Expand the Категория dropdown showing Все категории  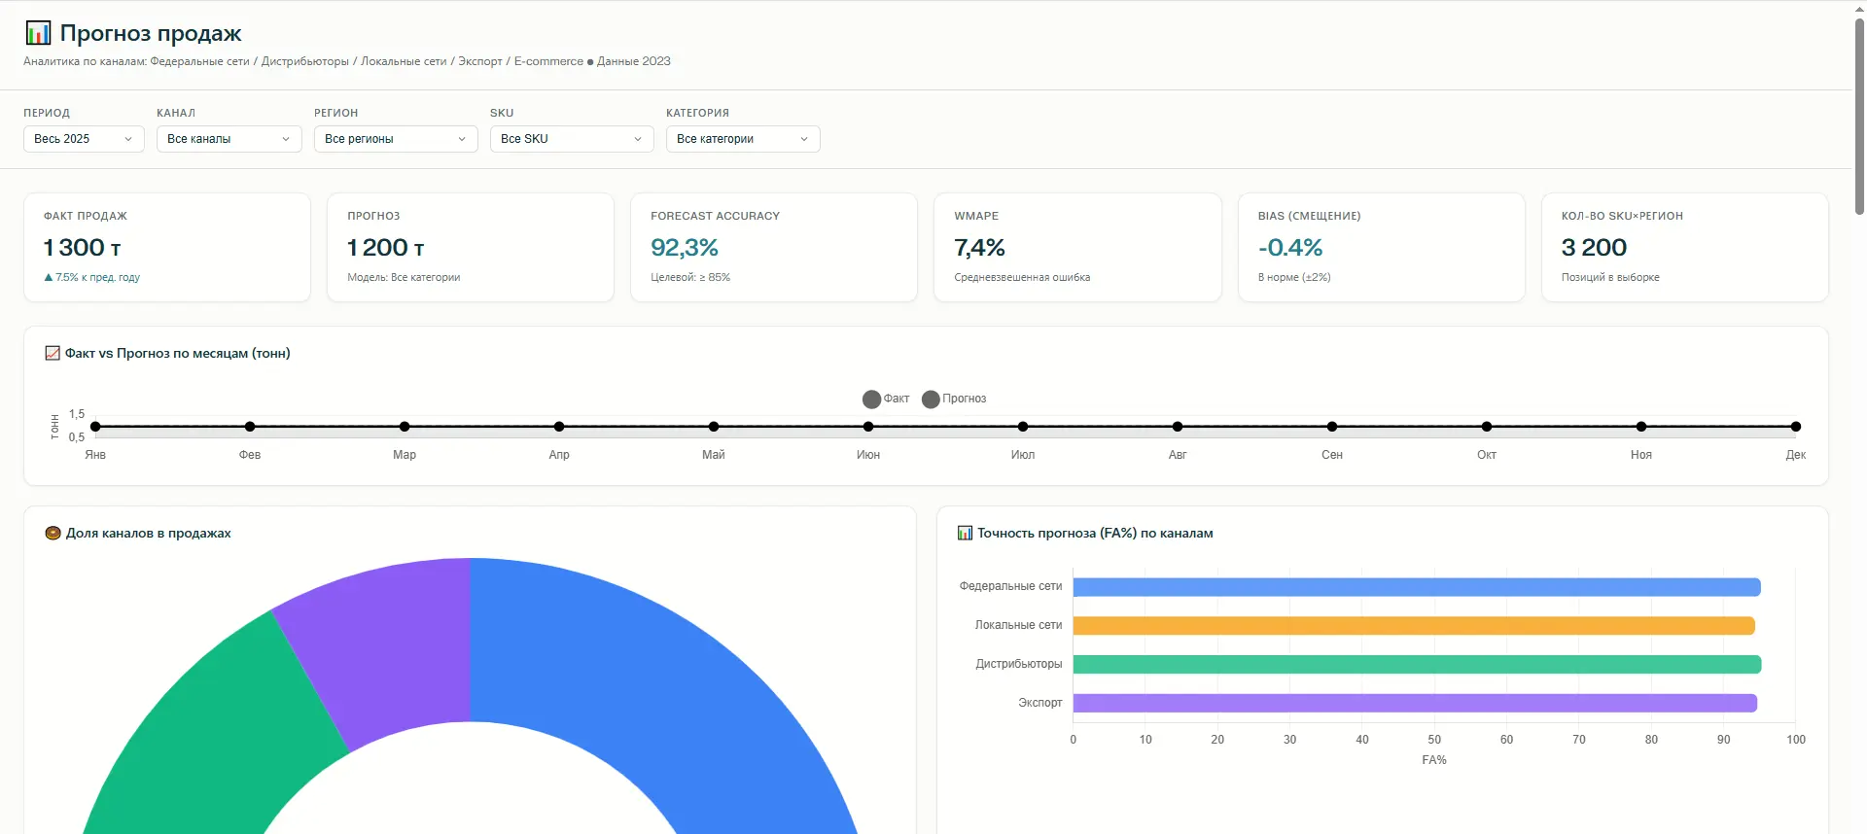coord(743,139)
